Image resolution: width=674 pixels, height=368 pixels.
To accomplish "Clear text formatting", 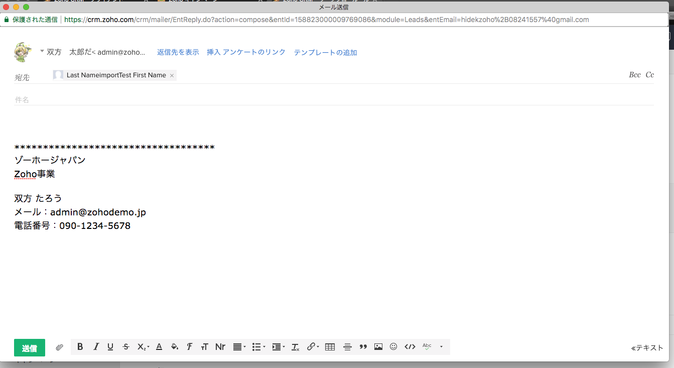I will (x=295, y=347).
